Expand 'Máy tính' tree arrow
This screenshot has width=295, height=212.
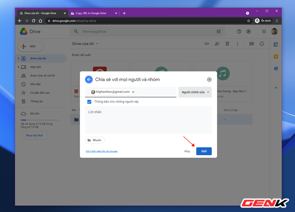pyautogui.click(x=18, y=67)
